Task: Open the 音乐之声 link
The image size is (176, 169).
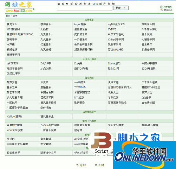Action: click(x=12, y=87)
